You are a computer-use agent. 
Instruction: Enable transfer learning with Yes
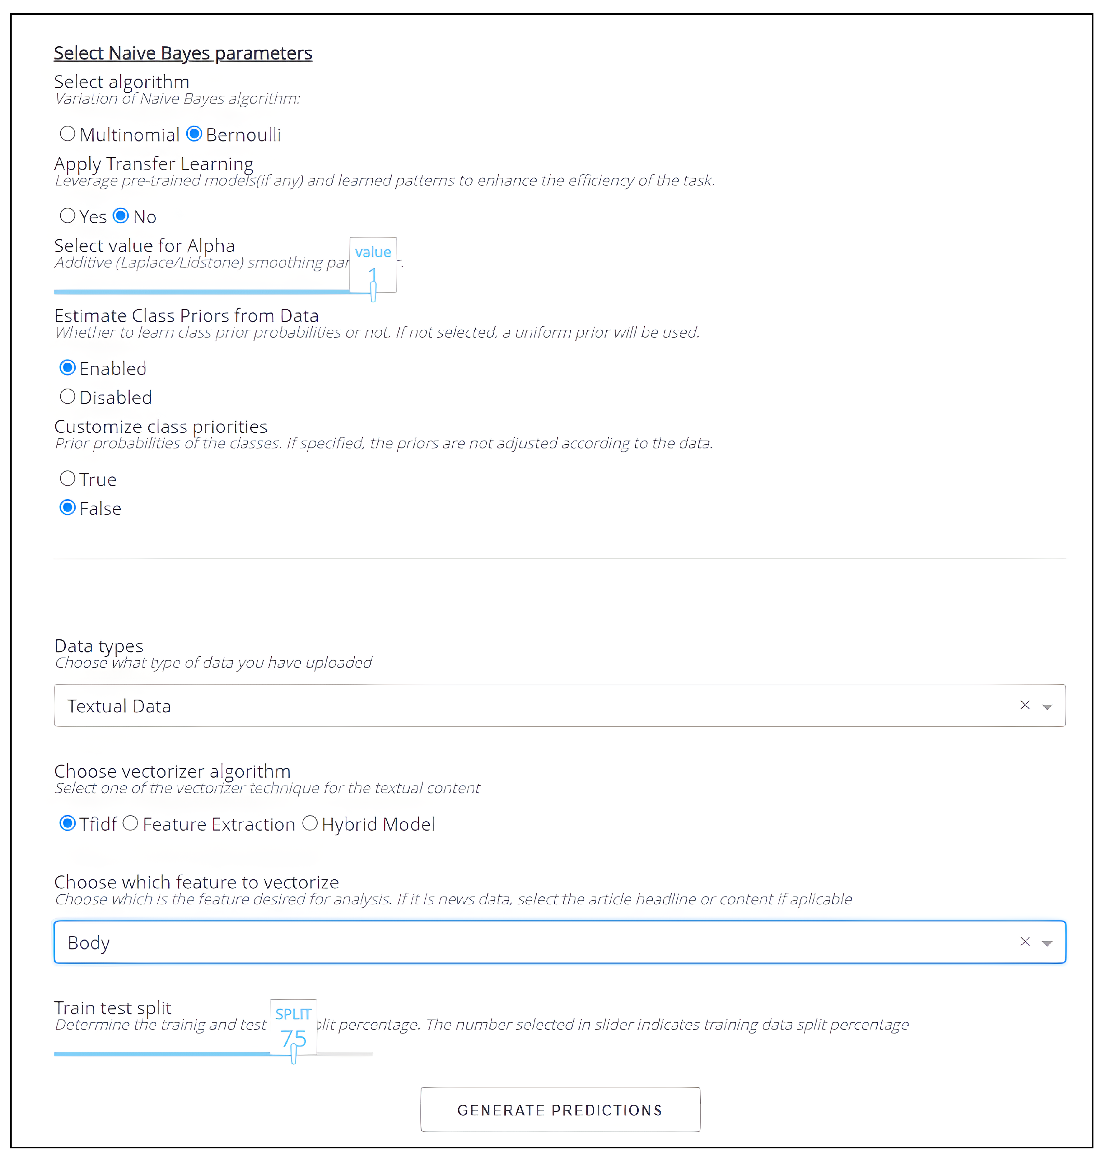[x=68, y=216]
